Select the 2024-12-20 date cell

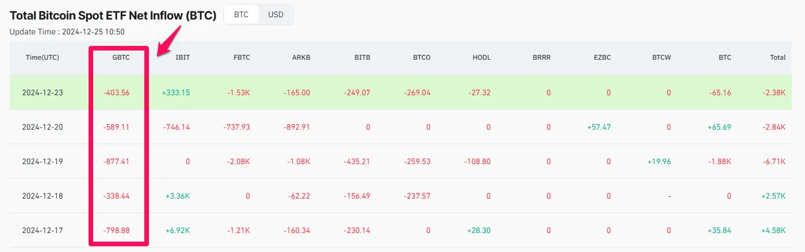[x=43, y=127]
